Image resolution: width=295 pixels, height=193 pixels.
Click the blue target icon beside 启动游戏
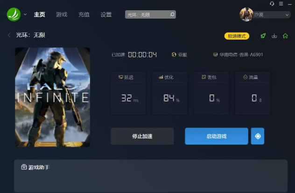(x=257, y=136)
